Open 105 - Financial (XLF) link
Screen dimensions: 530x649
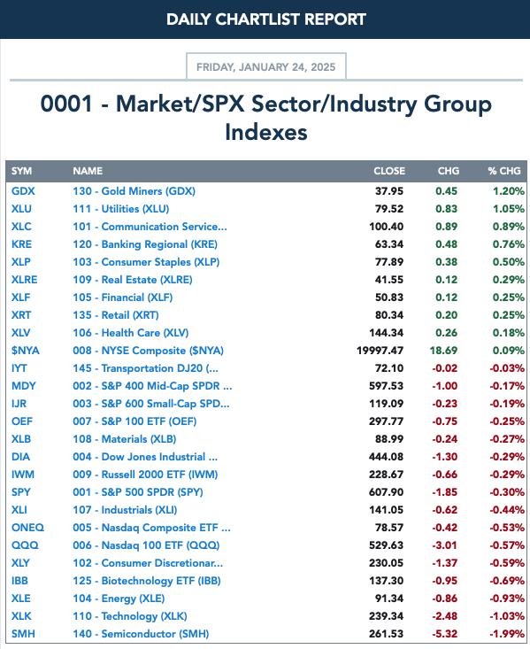[122, 297]
